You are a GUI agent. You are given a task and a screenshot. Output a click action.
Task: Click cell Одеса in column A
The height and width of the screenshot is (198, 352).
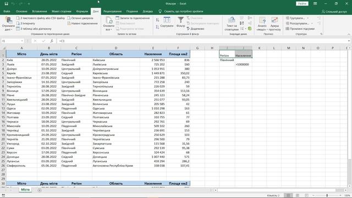(x=21, y=108)
